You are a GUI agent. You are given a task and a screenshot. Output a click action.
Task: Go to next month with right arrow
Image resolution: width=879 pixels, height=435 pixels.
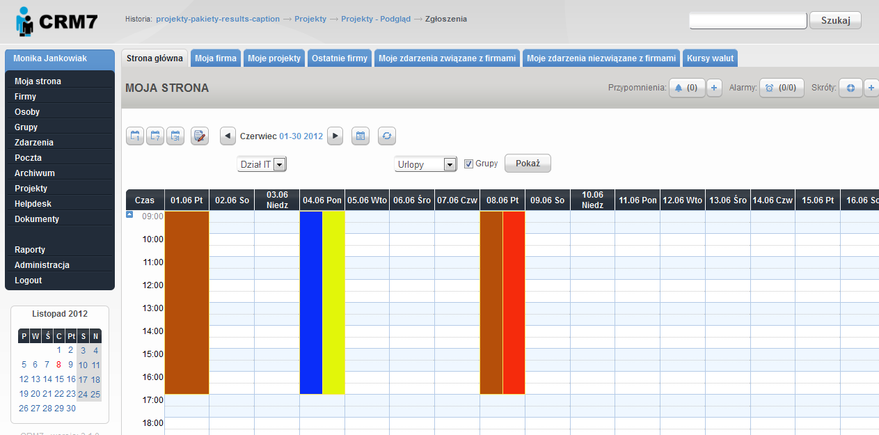335,136
